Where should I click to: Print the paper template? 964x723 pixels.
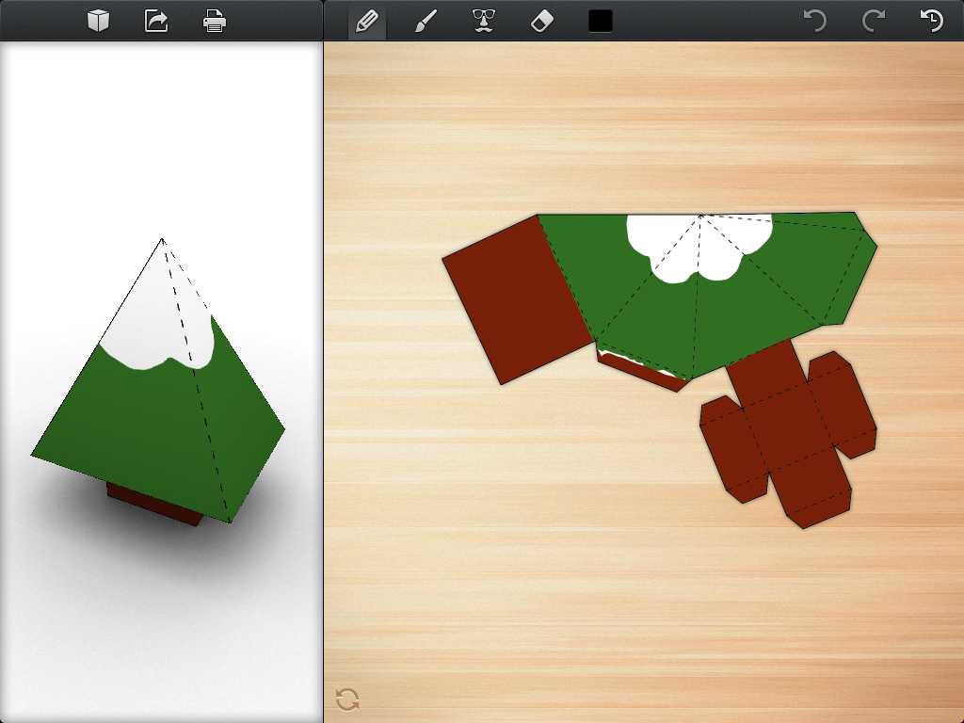(x=214, y=20)
